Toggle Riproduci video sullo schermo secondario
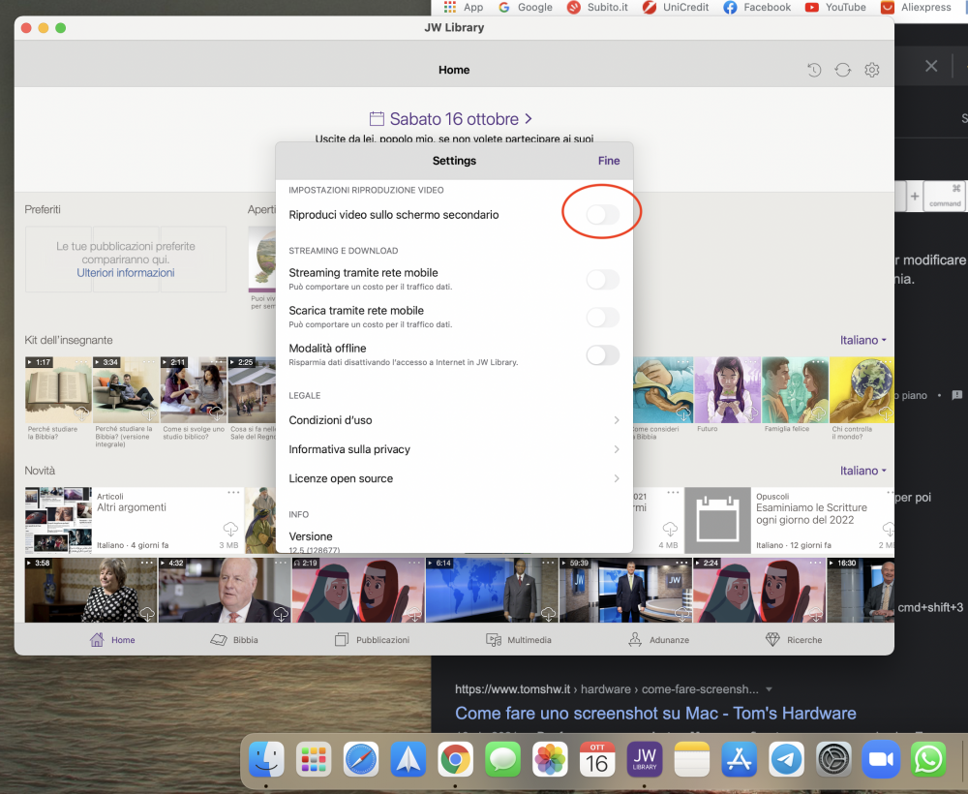 [602, 215]
